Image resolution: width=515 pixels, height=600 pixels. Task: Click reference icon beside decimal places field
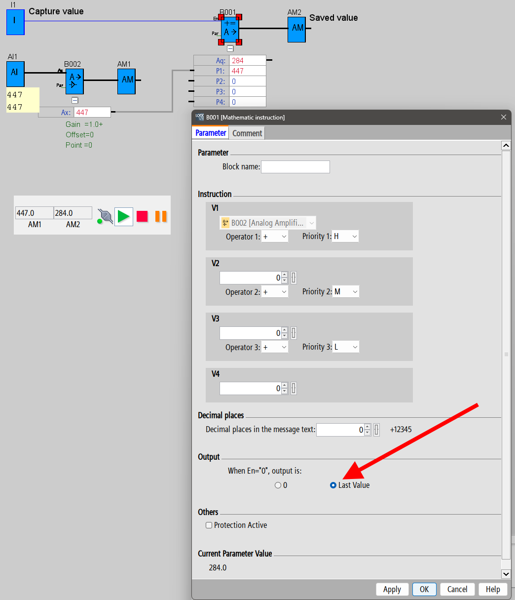click(x=376, y=430)
